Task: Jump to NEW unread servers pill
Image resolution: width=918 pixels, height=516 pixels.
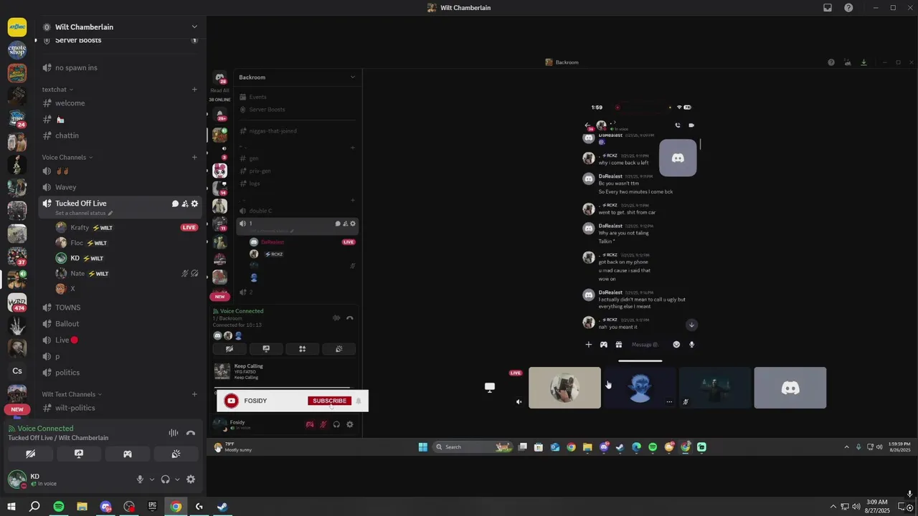Action: point(17,410)
